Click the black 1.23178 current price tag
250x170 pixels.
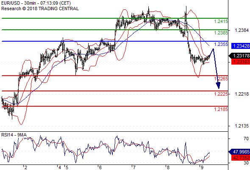point(239,56)
